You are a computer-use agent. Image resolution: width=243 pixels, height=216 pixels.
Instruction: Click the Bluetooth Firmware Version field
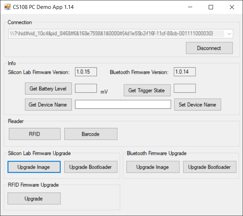(185, 72)
